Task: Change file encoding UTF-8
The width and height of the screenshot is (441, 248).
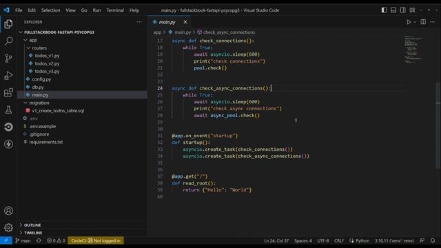Action: pyautogui.click(x=323, y=240)
